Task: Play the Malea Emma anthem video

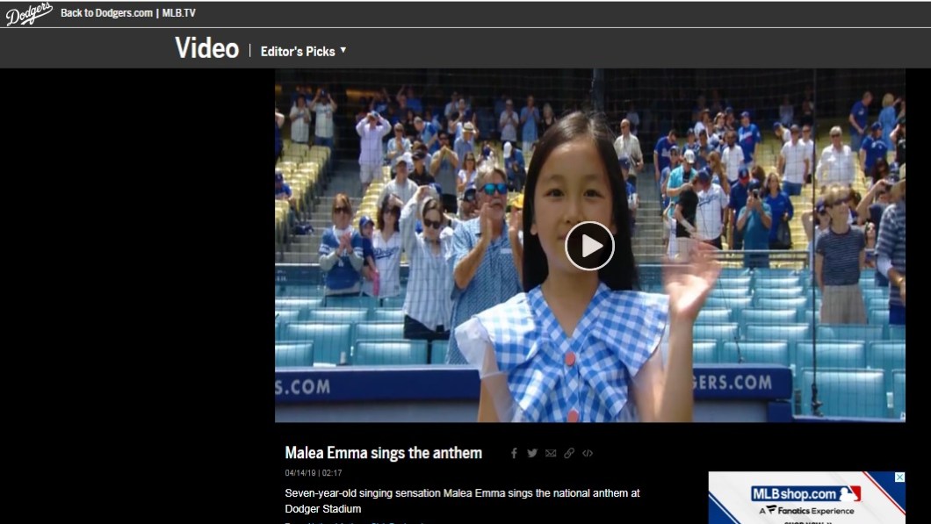Action: coord(589,247)
